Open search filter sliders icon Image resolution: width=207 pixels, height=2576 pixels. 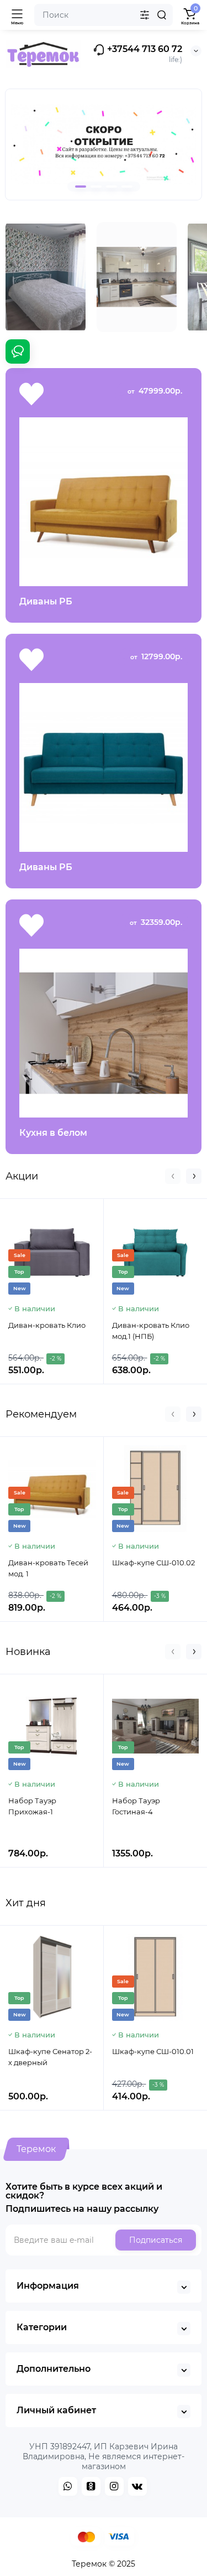click(x=144, y=15)
